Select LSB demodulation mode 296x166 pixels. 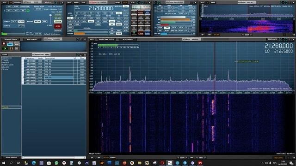click(112, 13)
